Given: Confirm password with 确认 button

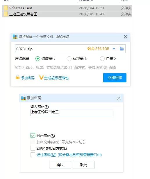Looking at the screenshot, I should [x=60, y=165].
